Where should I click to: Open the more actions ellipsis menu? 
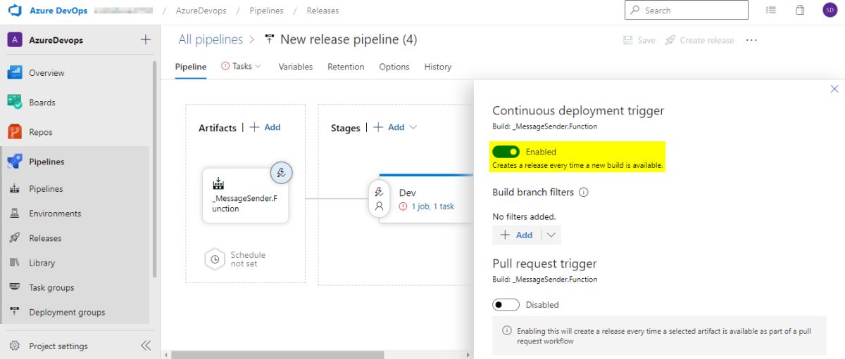tap(751, 40)
